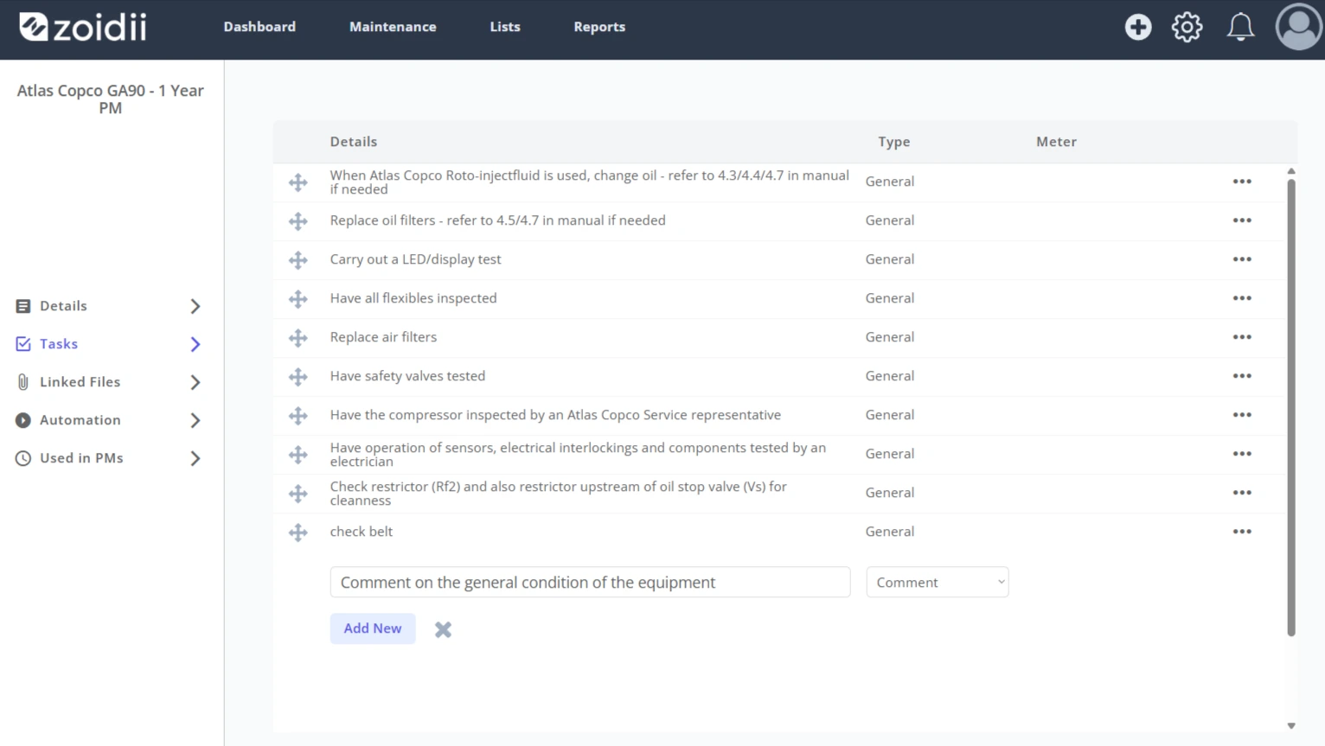Viewport: 1325px width, 746px height.
Task: Expand Used in PMs chevron
Action: point(195,458)
